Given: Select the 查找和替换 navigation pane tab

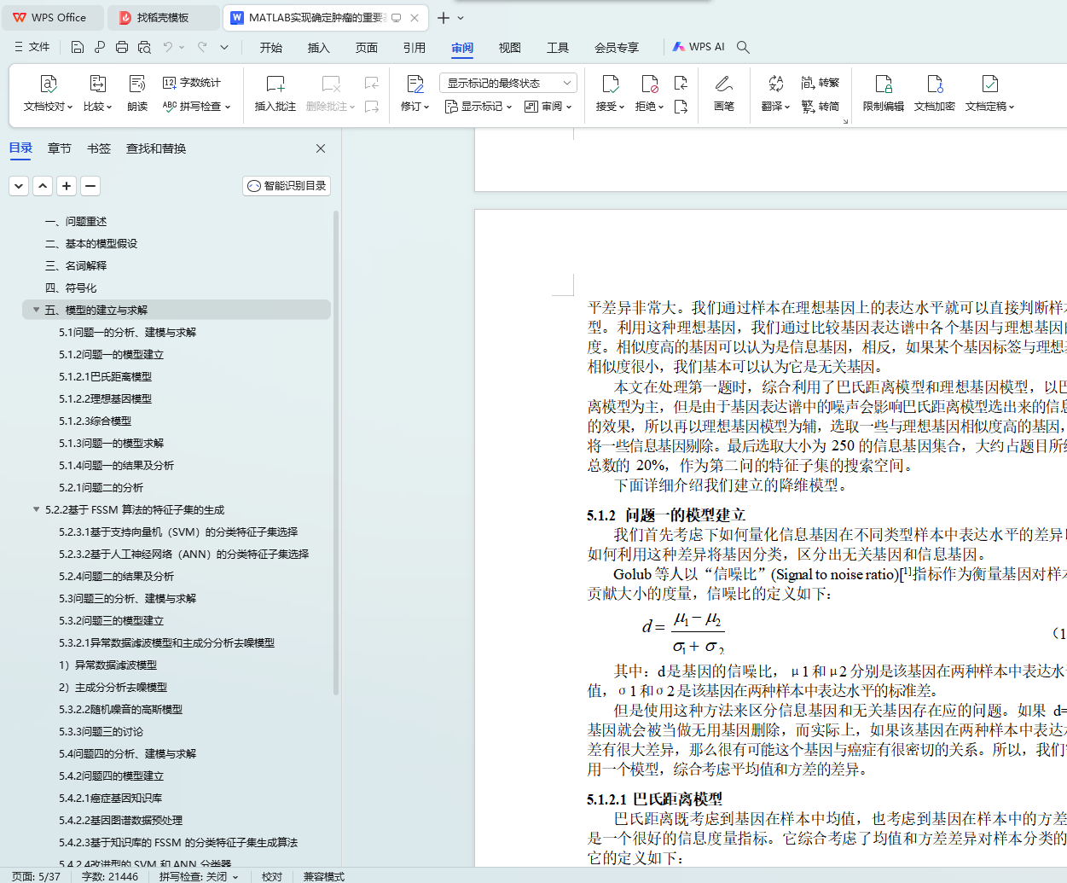Looking at the screenshot, I should click(x=156, y=148).
